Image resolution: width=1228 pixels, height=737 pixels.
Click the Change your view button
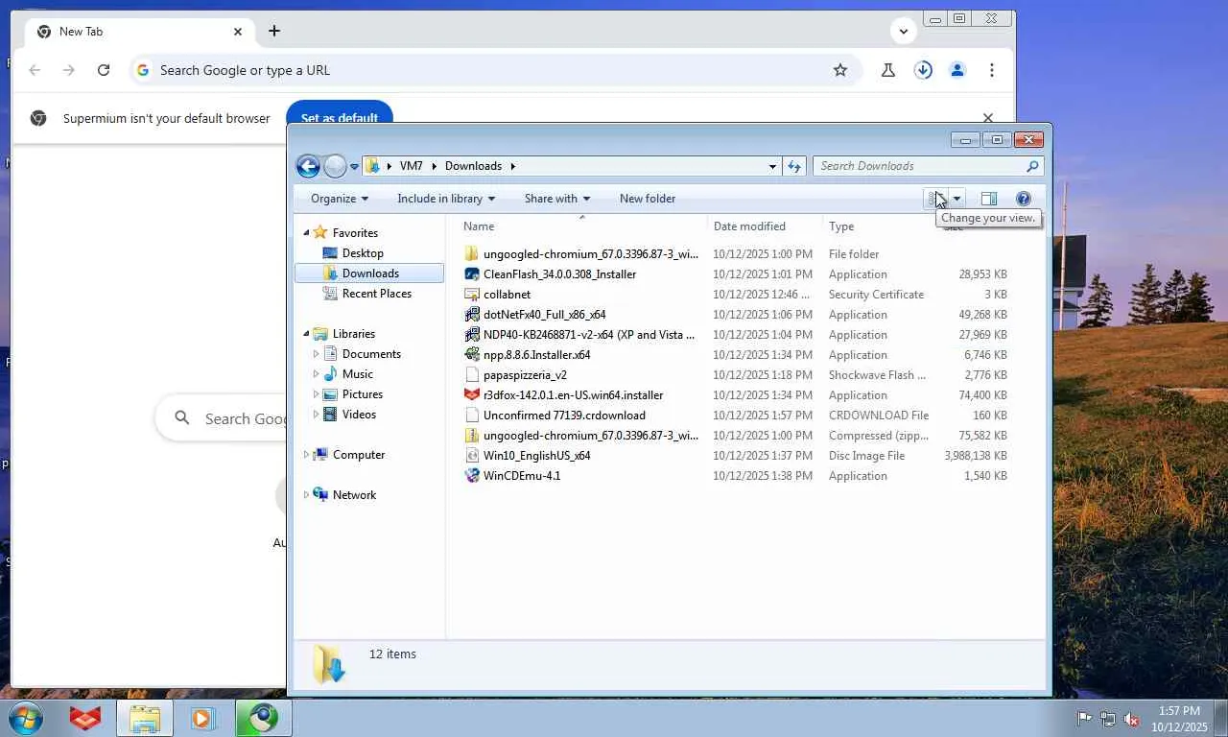point(937,199)
